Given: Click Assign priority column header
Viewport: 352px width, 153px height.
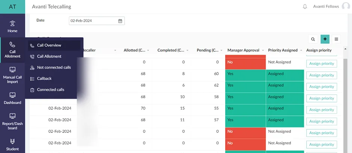Looking at the screenshot, I should tap(319, 50).
